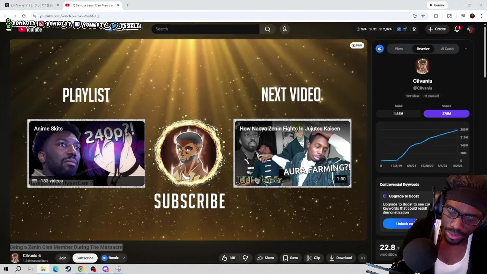Image resolution: width=487 pixels, height=274 pixels.
Task: Select the Views stat toggle 278M
Action: click(x=446, y=113)
